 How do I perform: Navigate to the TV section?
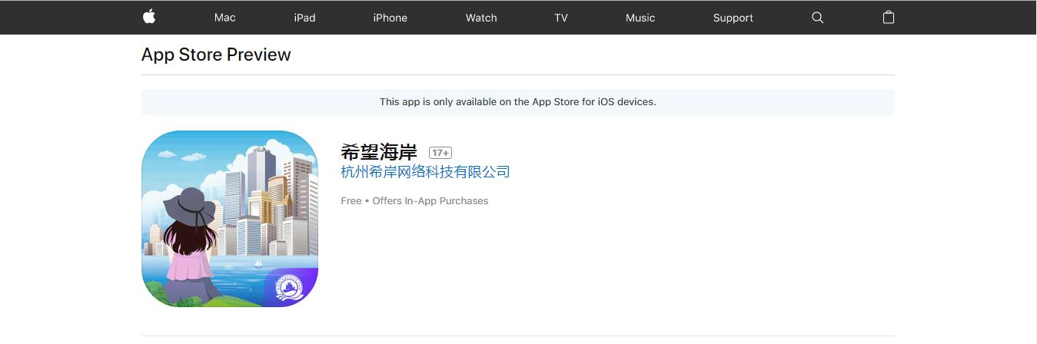coord(561,18)
